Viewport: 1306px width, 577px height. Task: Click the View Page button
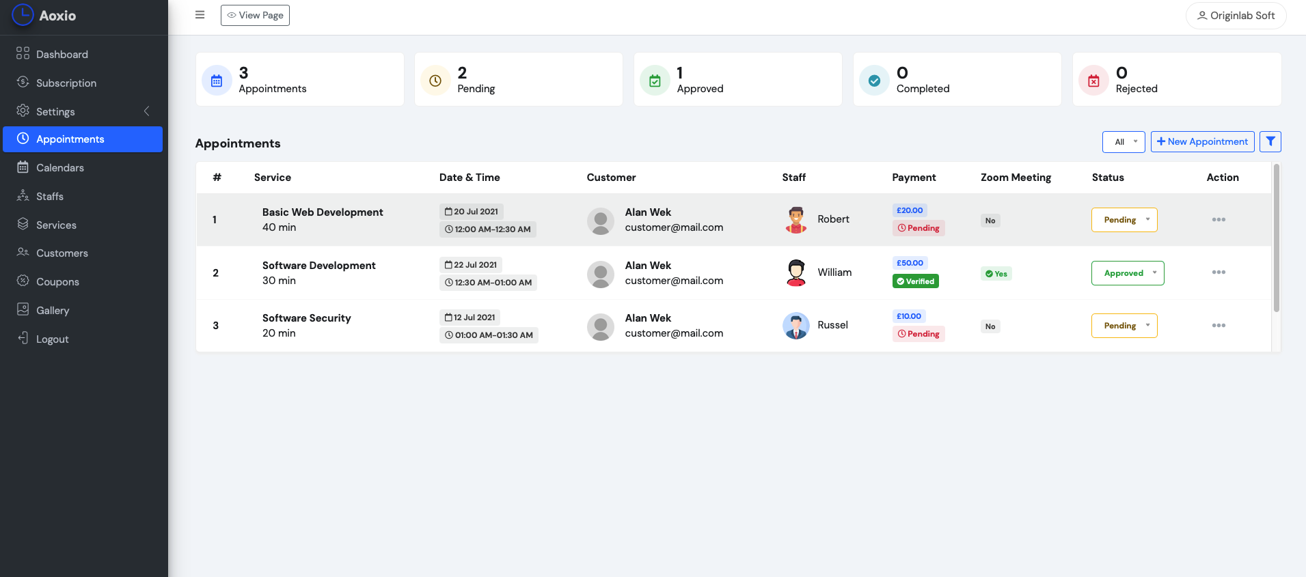255,15
